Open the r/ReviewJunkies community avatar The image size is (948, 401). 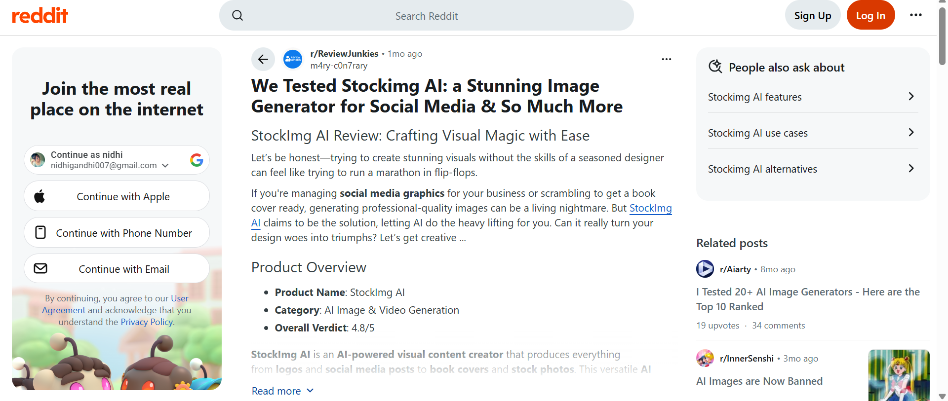coord(293,60)
